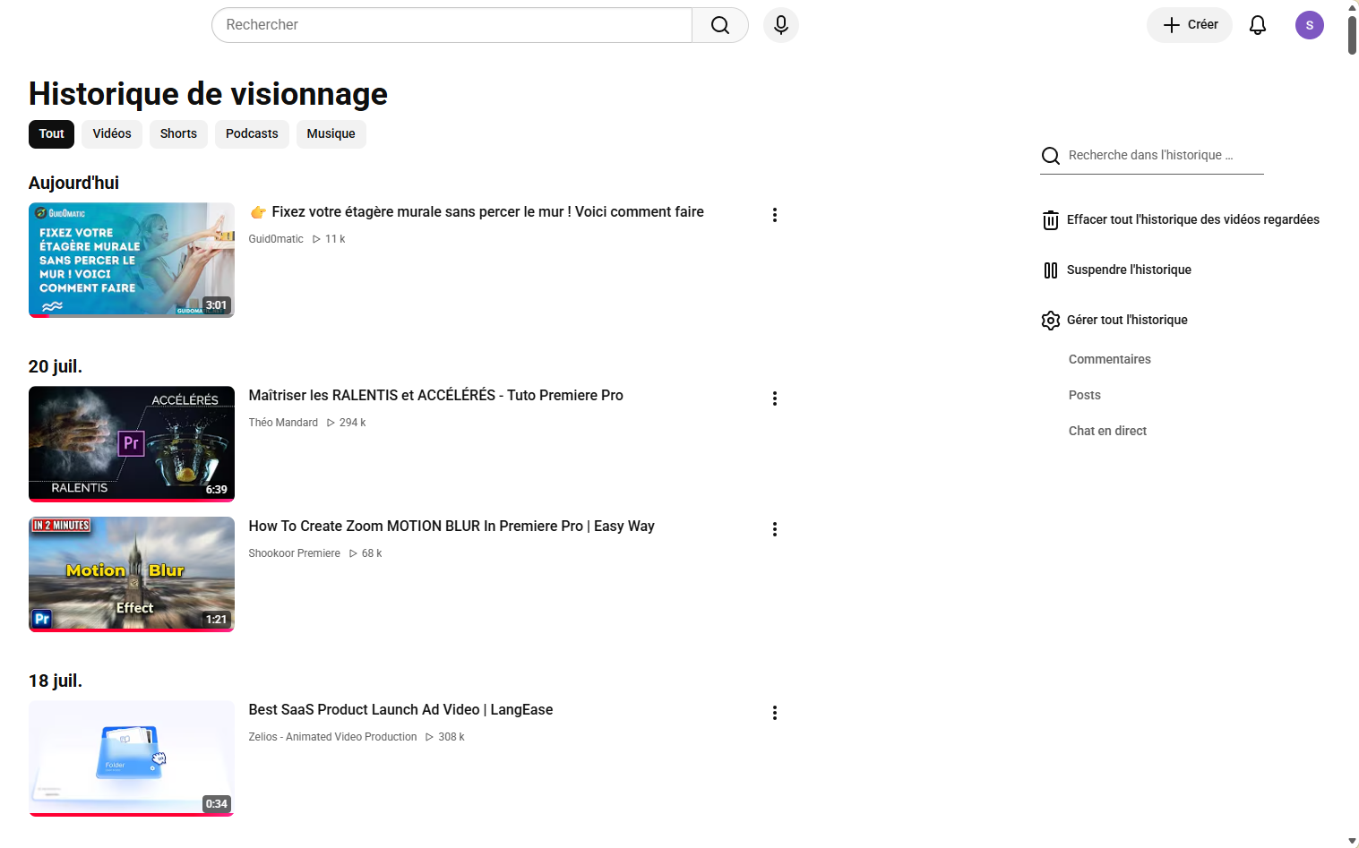The width and height of the screenshot is (1359, 848).
Task: Open the account avatar menu
Action: pyautogui.click(x=1310, y=25)
